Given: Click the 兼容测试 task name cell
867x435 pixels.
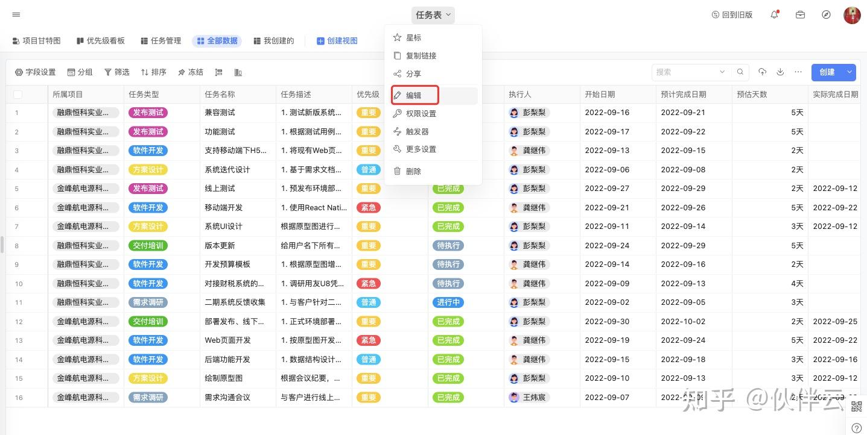Looking at the screenshot, I should 238,113.
